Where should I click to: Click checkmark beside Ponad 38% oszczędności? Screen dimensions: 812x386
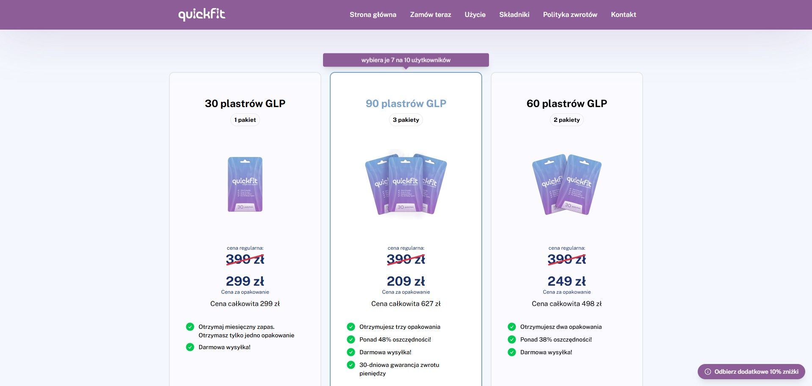512,339
